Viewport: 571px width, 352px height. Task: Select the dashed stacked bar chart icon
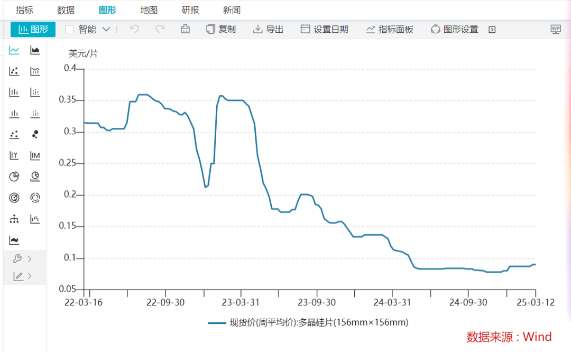pos(35,92)
